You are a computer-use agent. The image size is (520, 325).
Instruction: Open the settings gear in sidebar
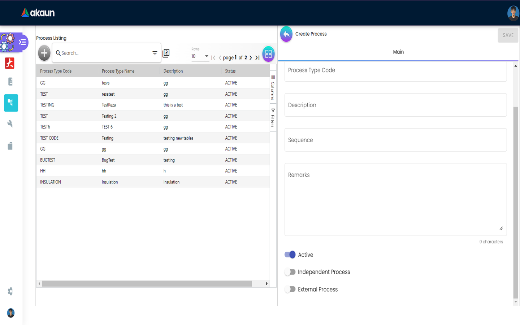[x=10, y=291]
